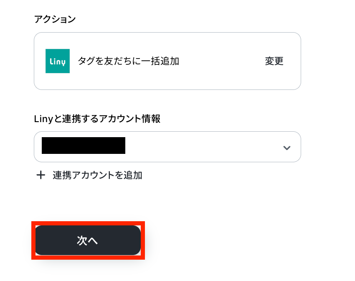
Task: Click the blacked-out account name value
Action: coord(84,146)
